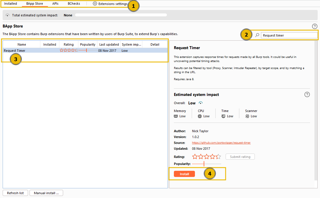The image size is (320, 198).
Task: Open Manual install dialog
Action: pos(46,193)
